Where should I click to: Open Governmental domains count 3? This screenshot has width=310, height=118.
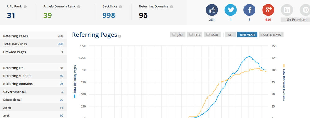click(x=62, y=92)
